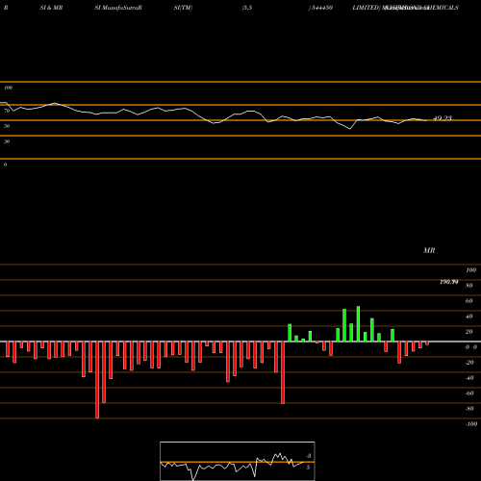Click the 'SI(TM)' header label
Image resolution: width=481 pixels, height=481 pixels.
[x=183, y=8]
